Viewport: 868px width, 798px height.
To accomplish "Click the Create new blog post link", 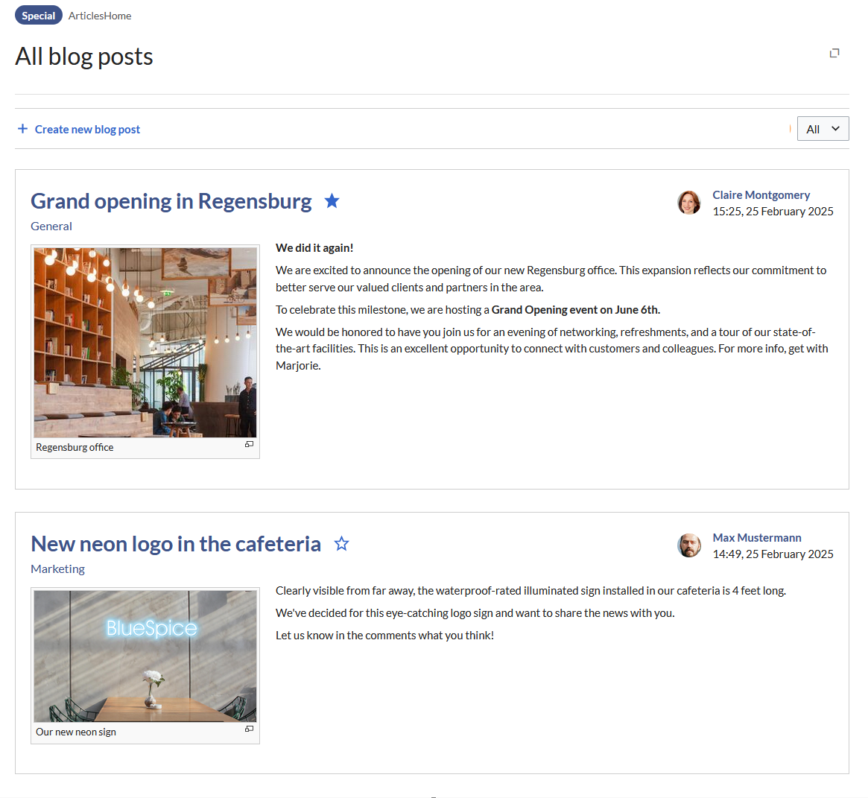I will click(87, 130).
